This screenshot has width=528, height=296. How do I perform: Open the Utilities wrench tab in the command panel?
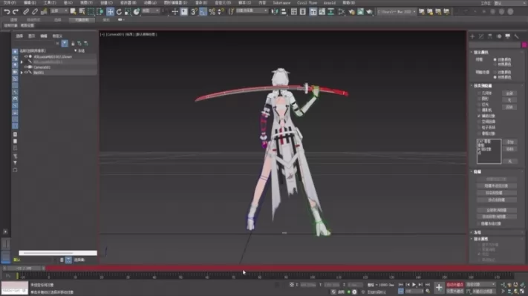point(516,36)
